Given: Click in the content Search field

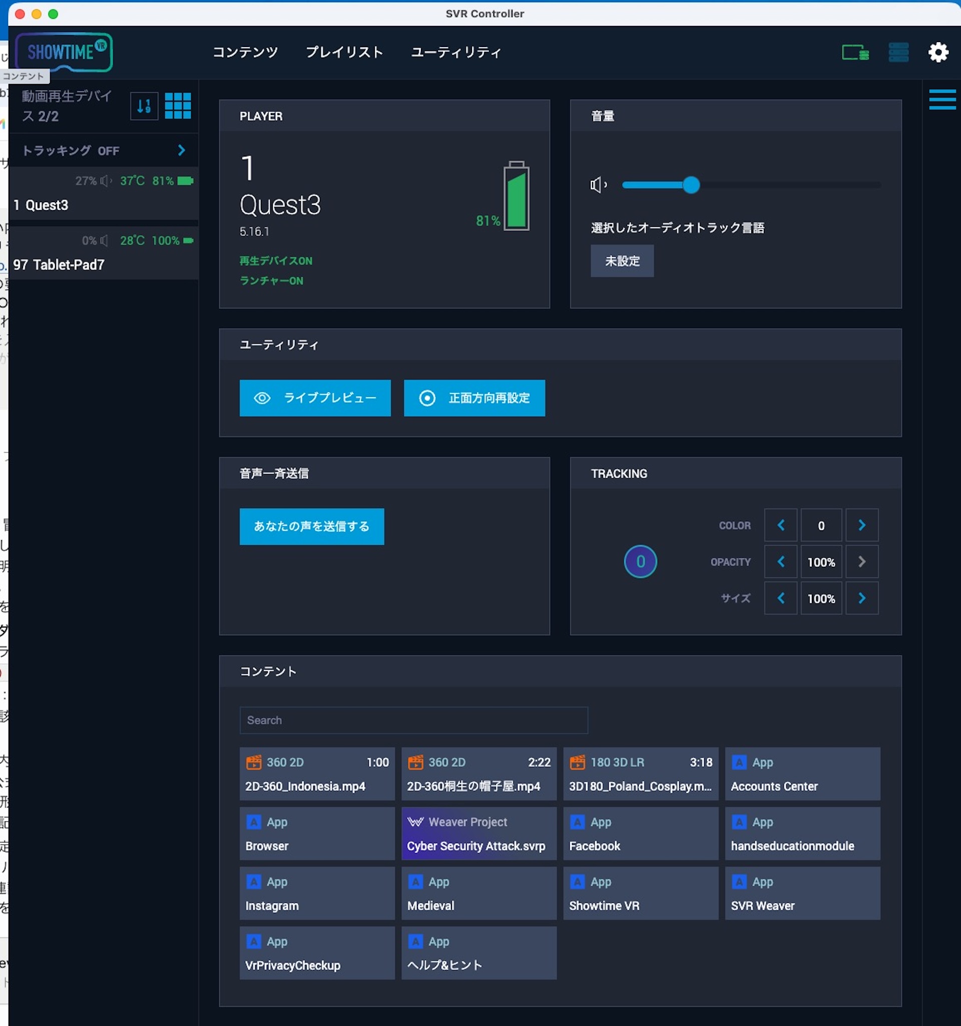Looking at the screenshot, I should point(413,720).
